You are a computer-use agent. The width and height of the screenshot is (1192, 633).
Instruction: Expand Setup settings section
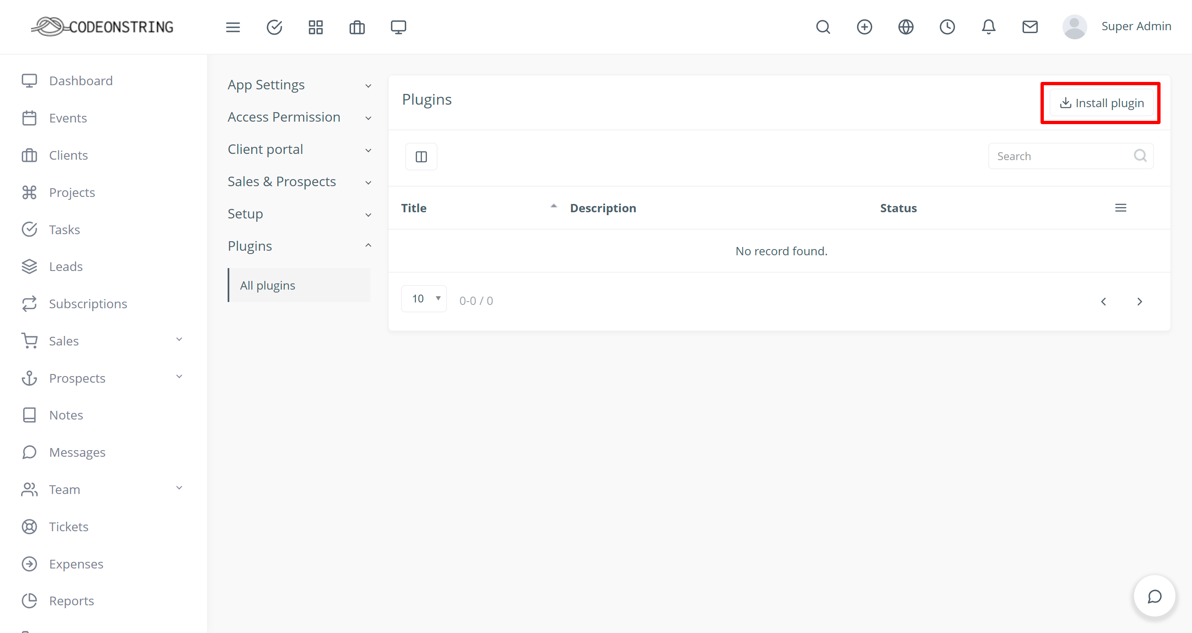click(x=299, y=214)
